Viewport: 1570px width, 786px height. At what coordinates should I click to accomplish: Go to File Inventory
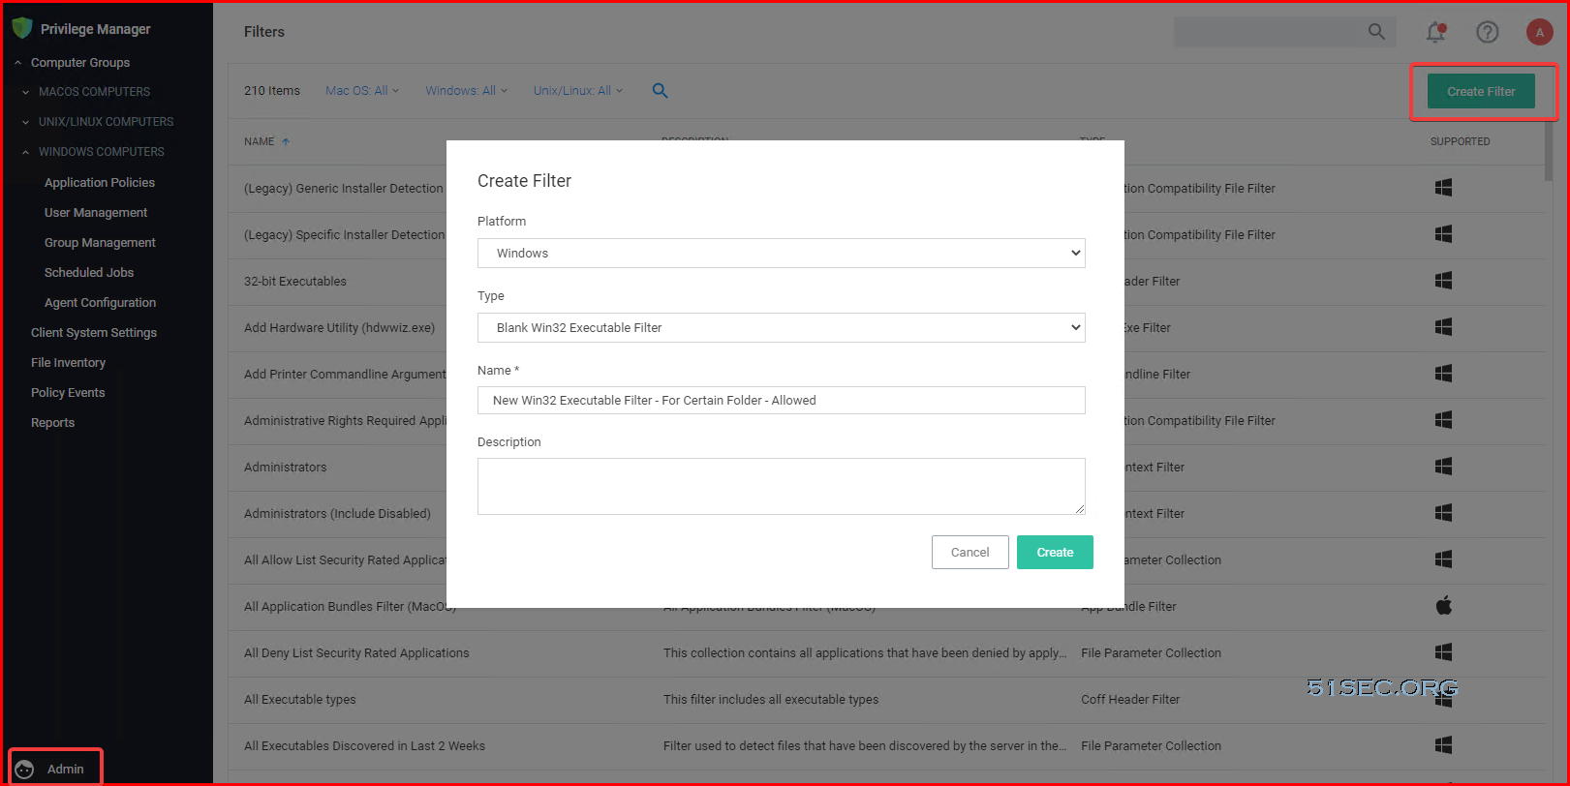coord(68,363)
